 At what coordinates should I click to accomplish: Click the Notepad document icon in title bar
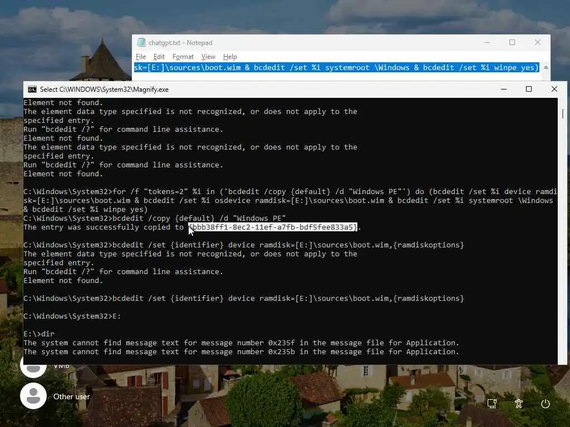141,42
